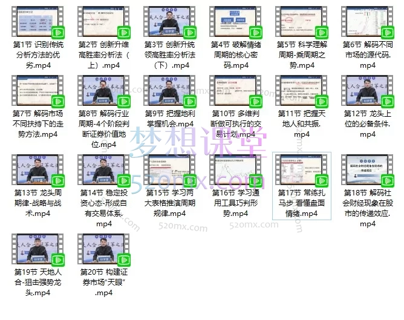Click file name 第10节 多维判断做可执行的交易计划.mp4
Viewport: 404px width, 320px height.
click(x=235, y=123)
